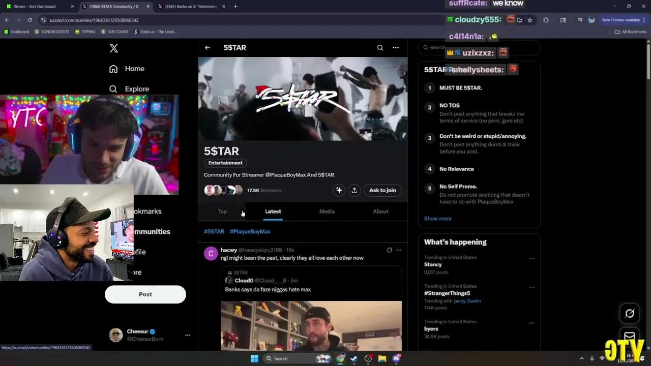Open Explore in X sidebar
The width and height of the screenshot is (651, 366).
[x=129, y=89]
